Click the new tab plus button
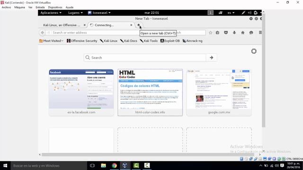 [139, 25]
